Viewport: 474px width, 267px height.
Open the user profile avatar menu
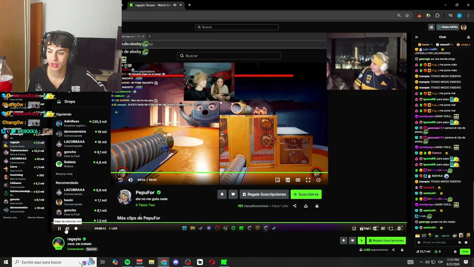coord(464,27)
